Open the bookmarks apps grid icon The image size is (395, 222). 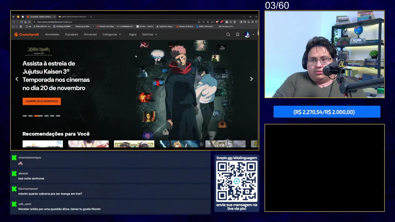click(21, 26)
